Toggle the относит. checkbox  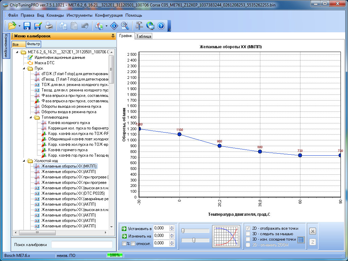[133, 243]
